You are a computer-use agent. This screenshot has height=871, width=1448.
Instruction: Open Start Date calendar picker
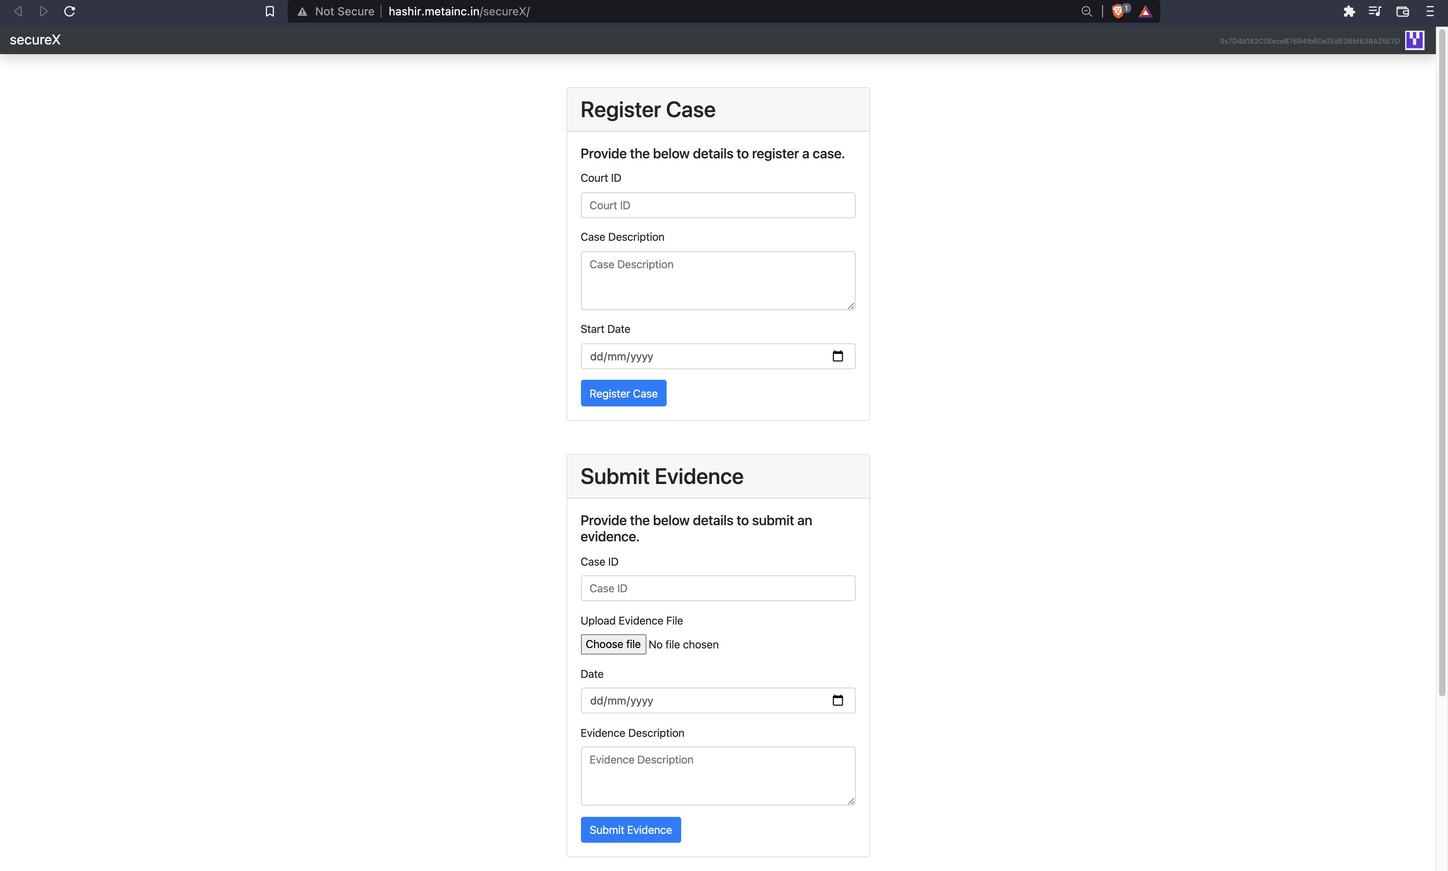[838, 356]
